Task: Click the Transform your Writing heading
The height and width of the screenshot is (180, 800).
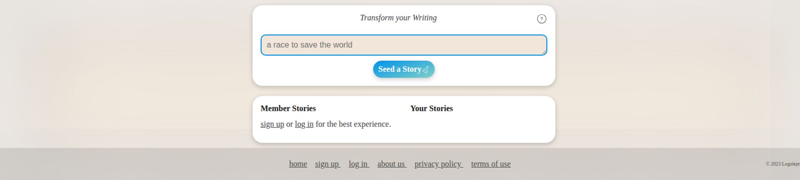Action: click(398, 18)
